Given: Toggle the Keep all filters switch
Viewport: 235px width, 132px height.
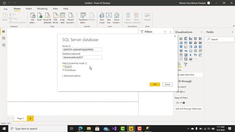Looking at the screenshot, I should tap(182, 103).
